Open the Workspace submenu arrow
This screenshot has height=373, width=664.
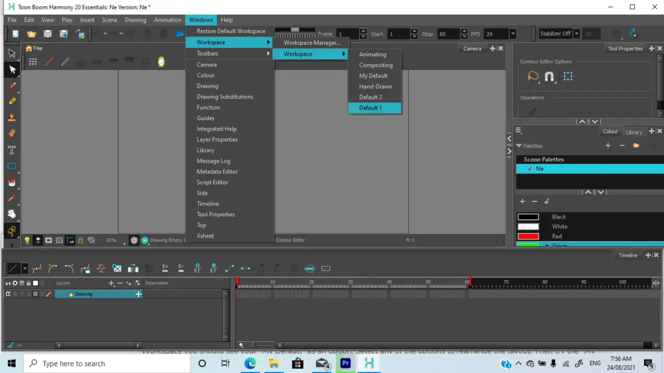point(268,42)
